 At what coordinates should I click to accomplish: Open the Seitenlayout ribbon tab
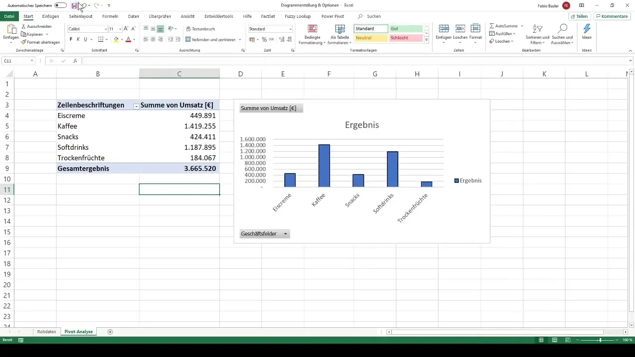(x=80, y=16)
